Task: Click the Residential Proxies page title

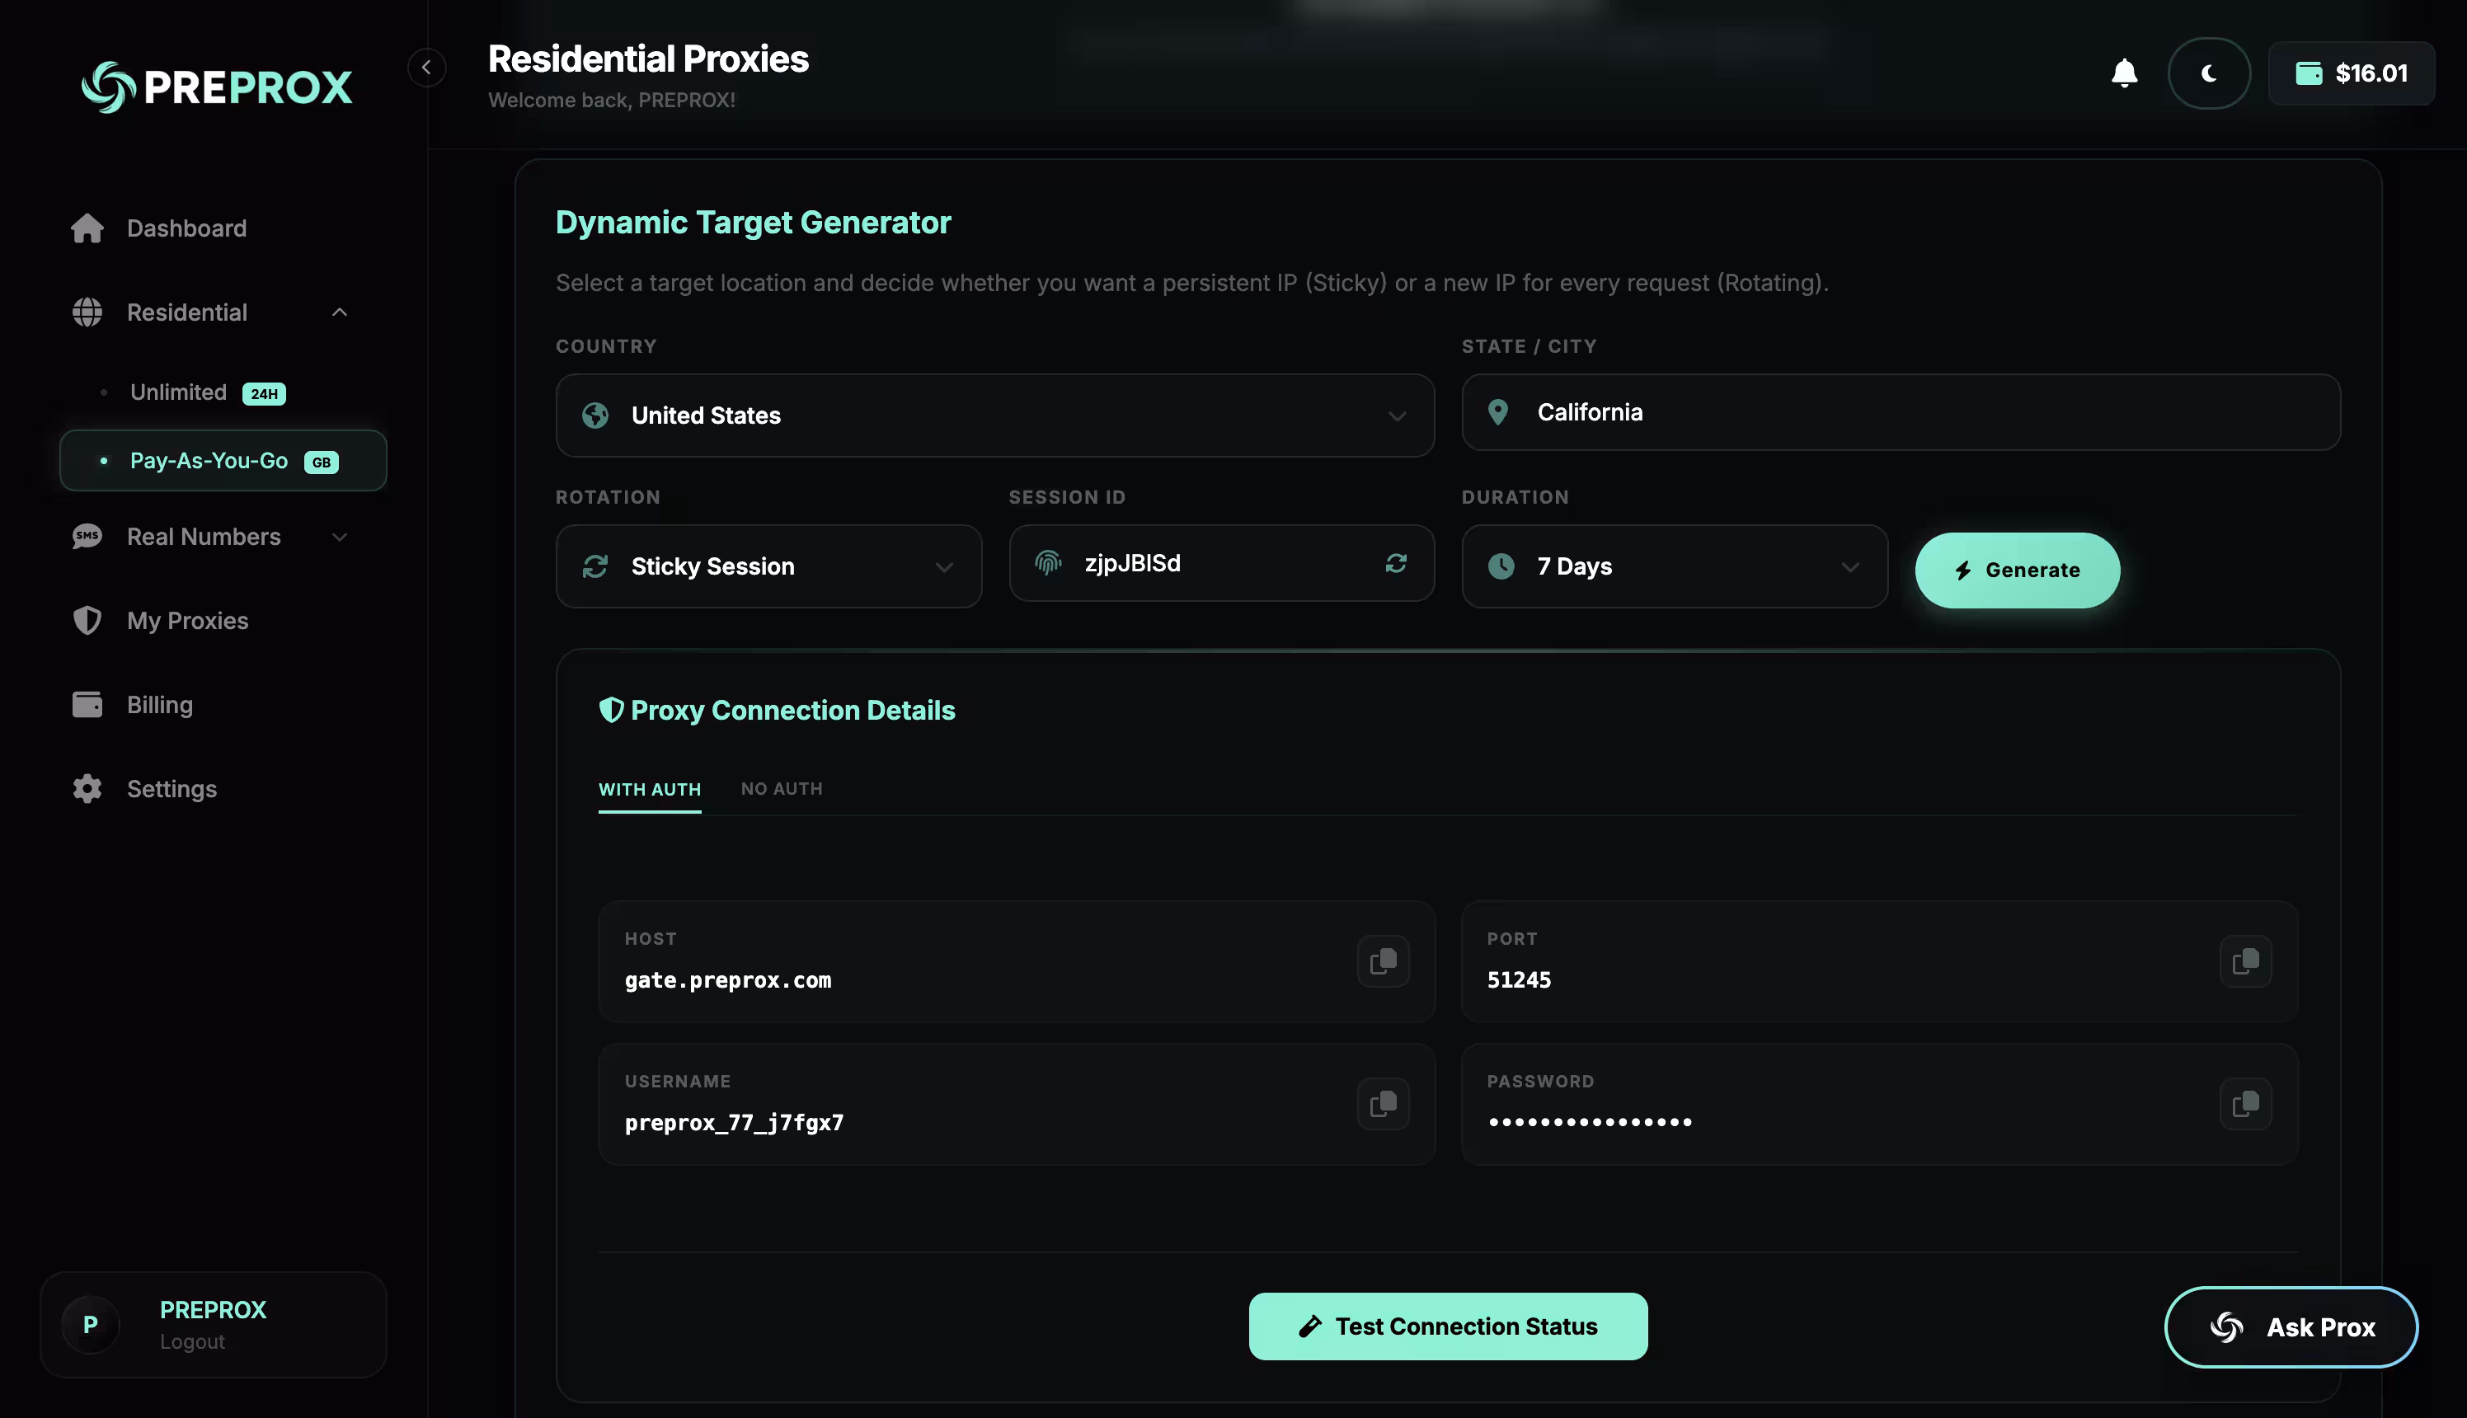Action: [648, 59]
